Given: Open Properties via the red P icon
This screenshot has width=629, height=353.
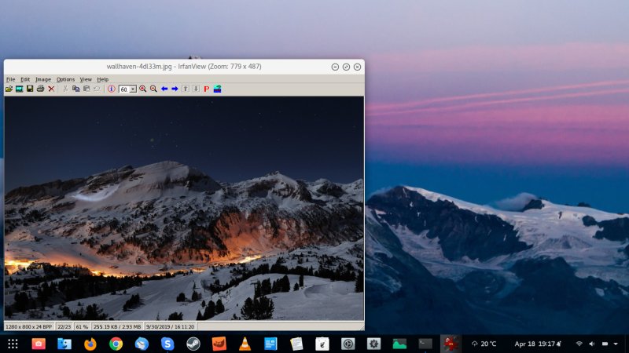Looking at the screenshot, I should click(x=207, y=89).
